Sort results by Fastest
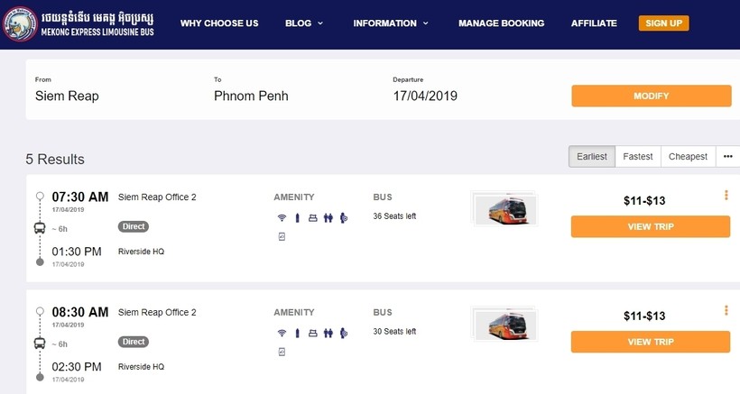The image size is (740, 394). tap(638, 157)
